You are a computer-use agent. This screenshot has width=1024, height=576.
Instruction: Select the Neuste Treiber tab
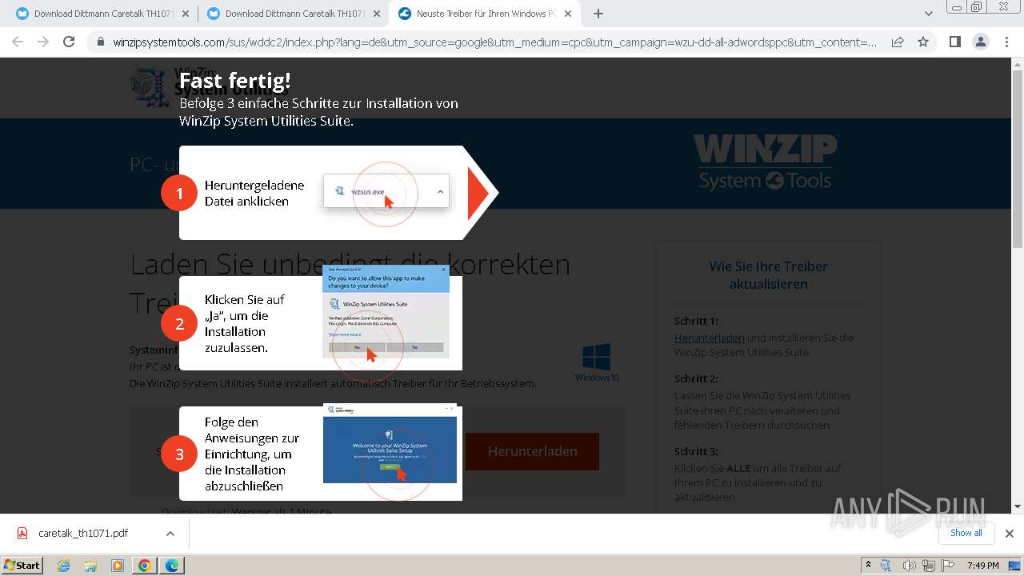point(486,14)
